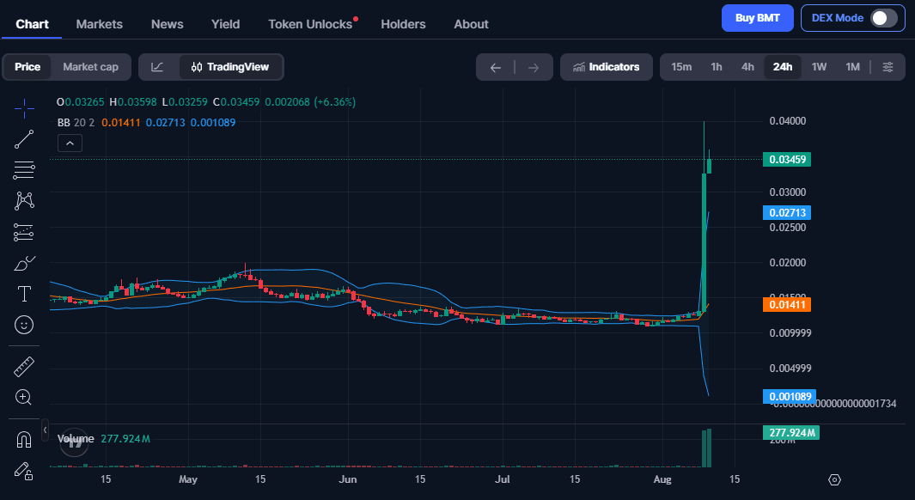The width and height of the screenshot is (915, 500).
Task: Collapse the left drawing toolbar arrow
Action: coord(45,430)
